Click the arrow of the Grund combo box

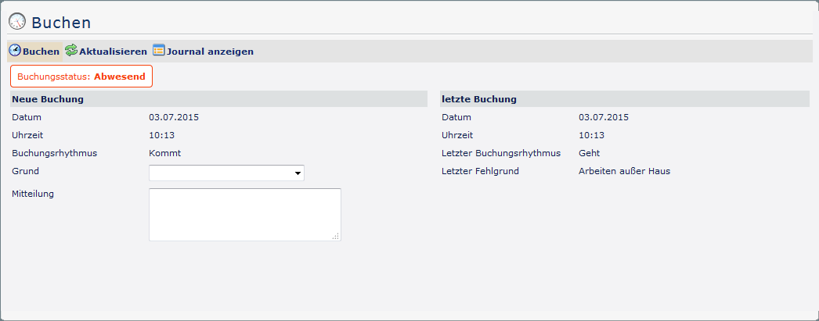tap(298, 173)
